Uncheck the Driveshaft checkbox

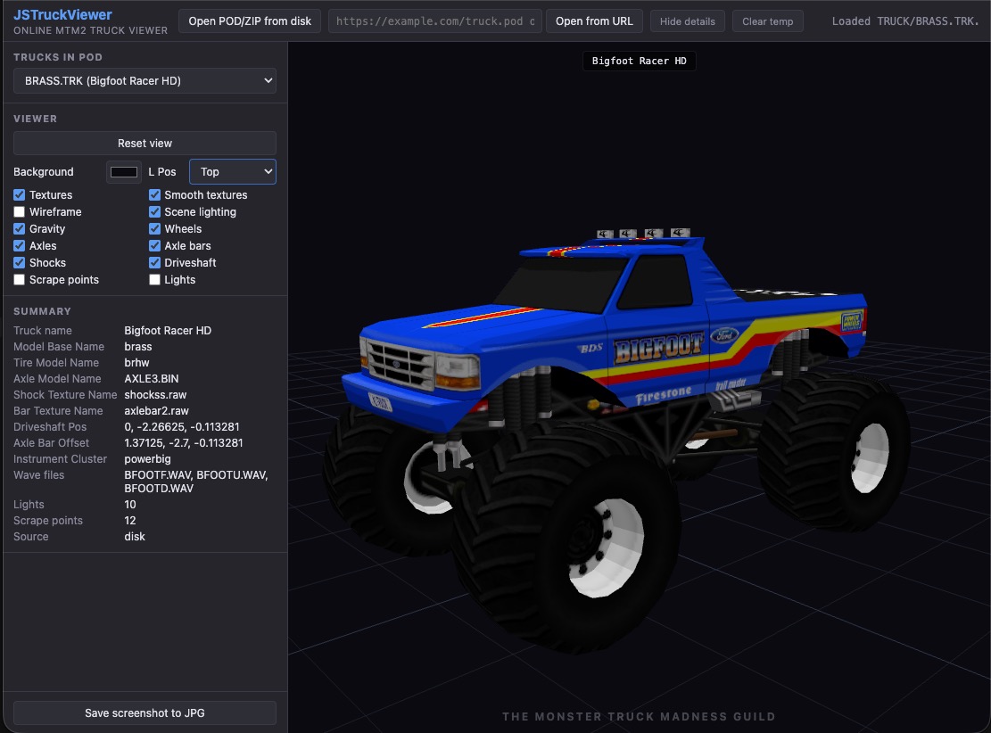coord(155,263)
